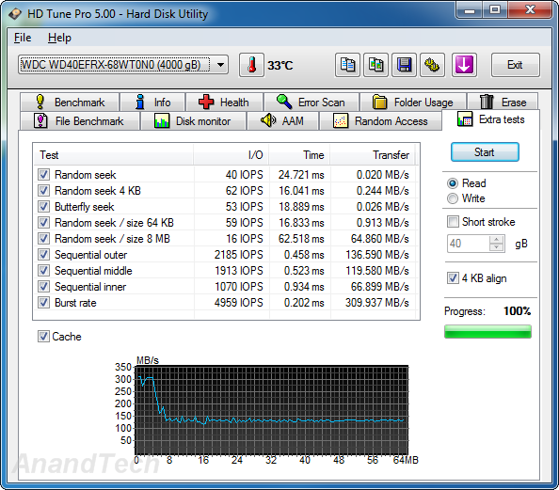This screenshot has width=559, height=490.
Task: Toggle the Cache checkbox
Action: tap(43, 337)
